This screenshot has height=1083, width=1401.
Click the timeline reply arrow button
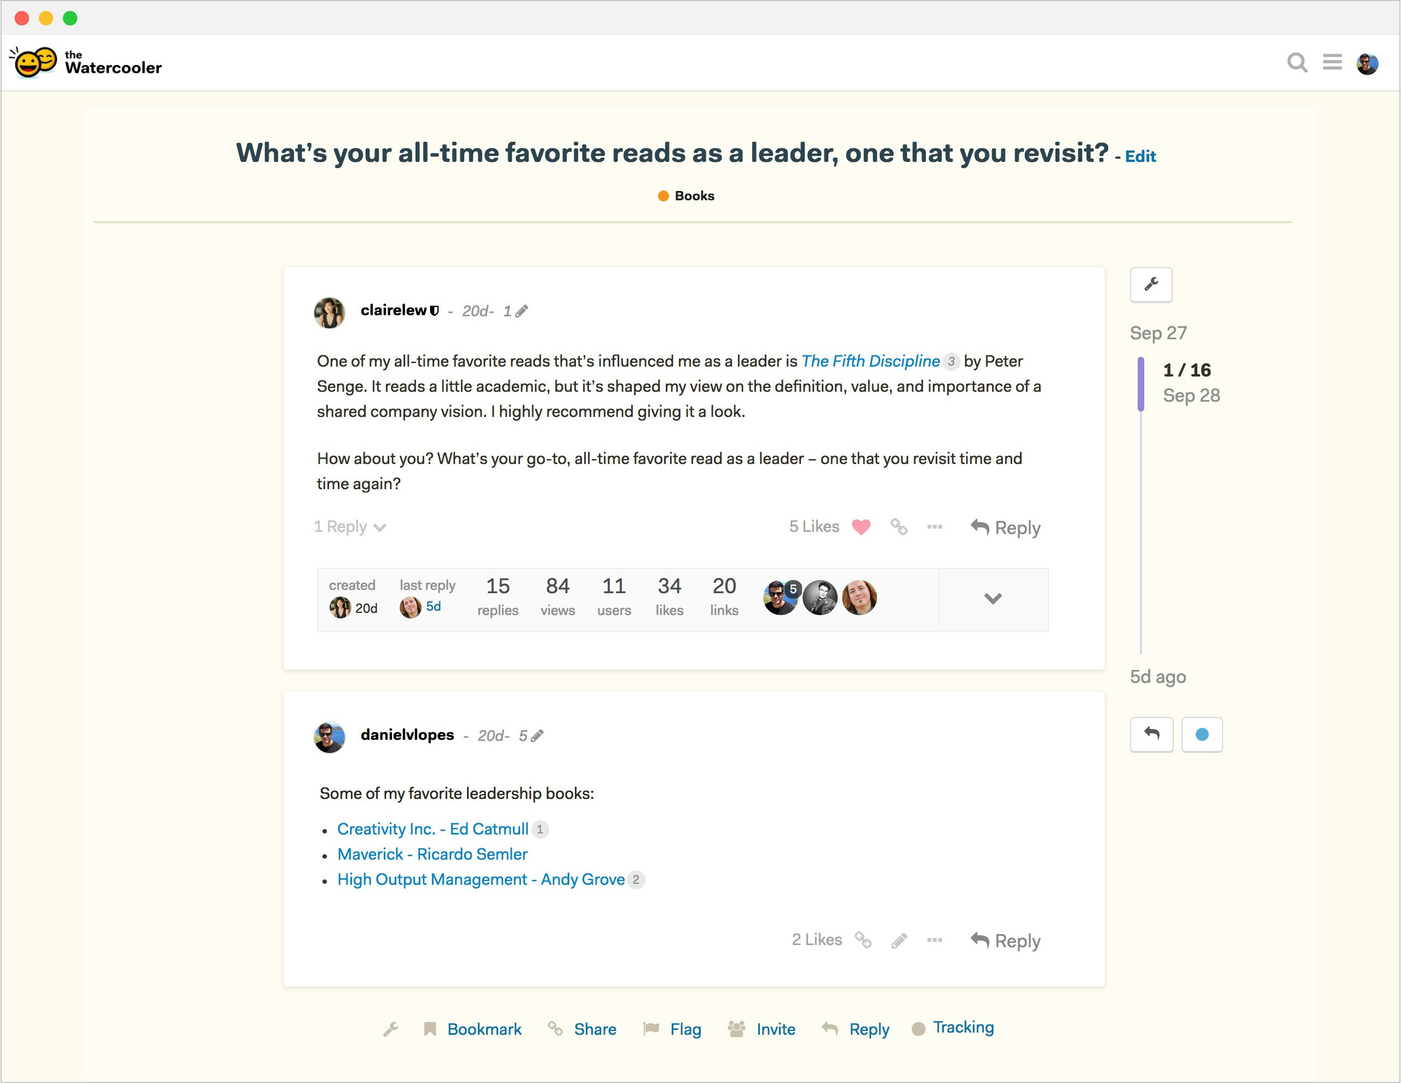[1151, 734]
